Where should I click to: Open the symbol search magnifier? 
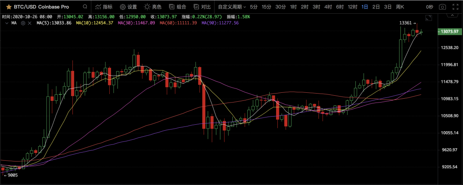(85, 6)
